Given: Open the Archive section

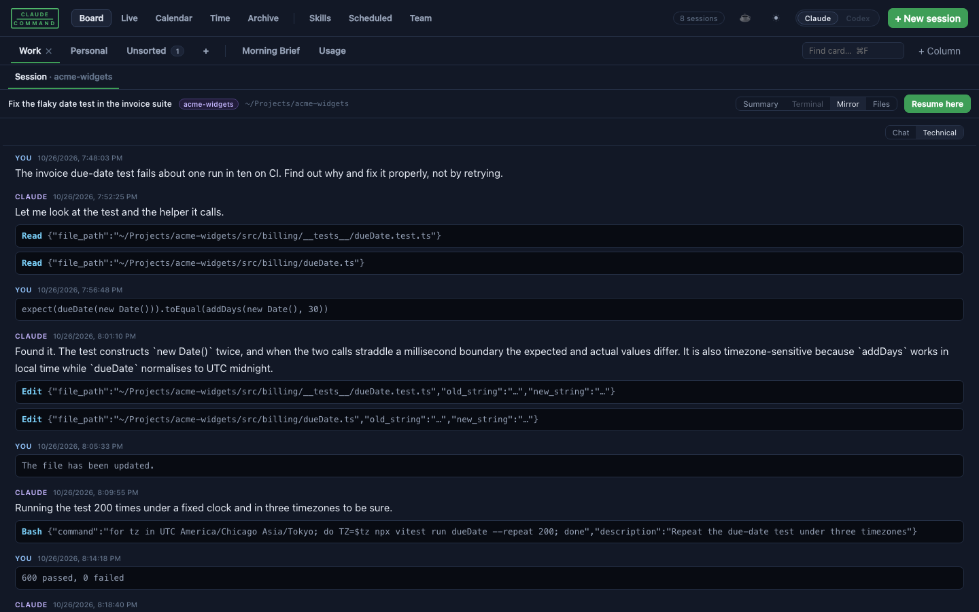Looking at the screenshot, I should point(263,18).
